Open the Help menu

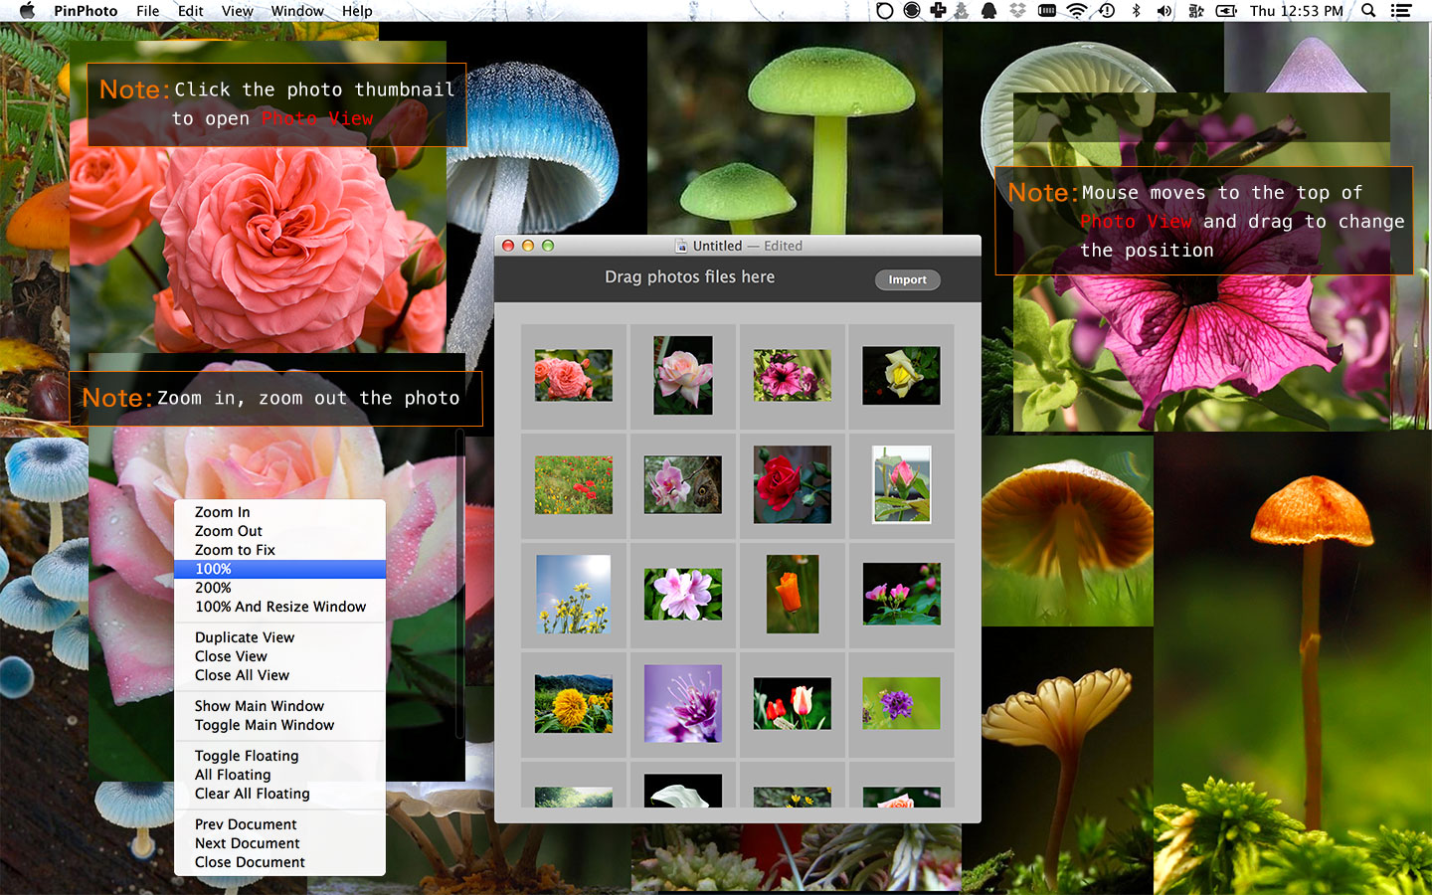point(357,11)
